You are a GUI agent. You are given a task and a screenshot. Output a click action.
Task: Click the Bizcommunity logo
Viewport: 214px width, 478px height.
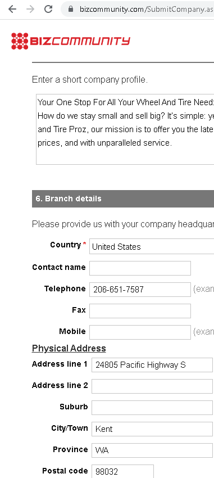(x=71, y=41)
